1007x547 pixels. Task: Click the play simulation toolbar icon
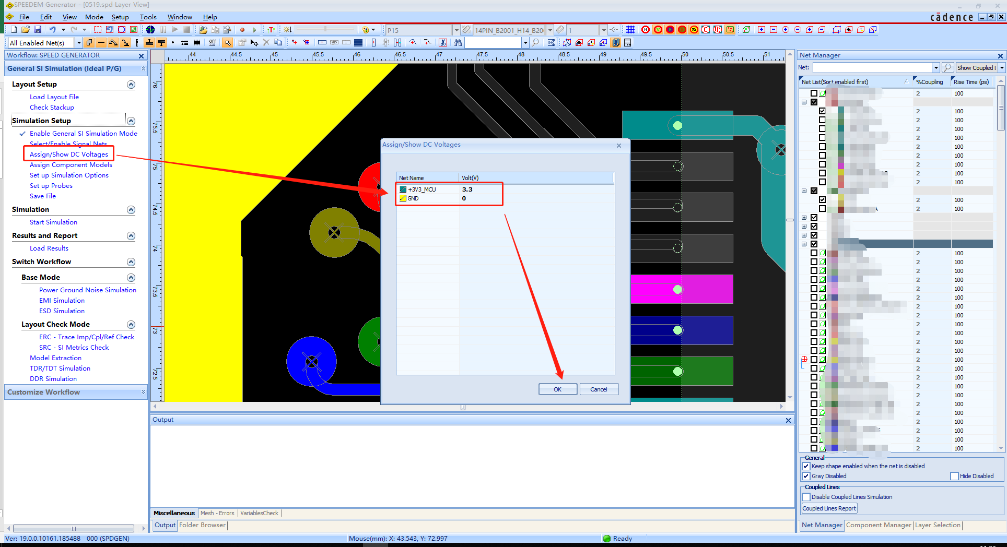(x=175, y=30)
